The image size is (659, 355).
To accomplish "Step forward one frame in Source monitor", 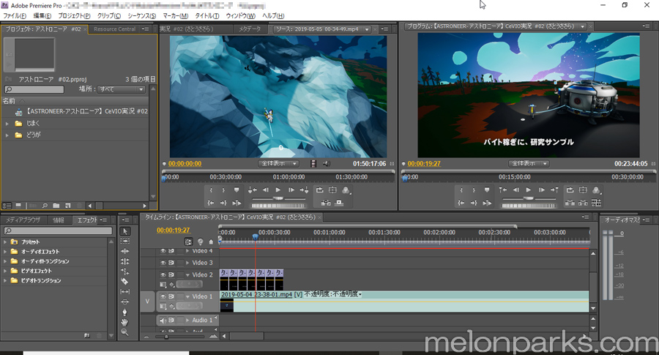I will click(291, 190).
